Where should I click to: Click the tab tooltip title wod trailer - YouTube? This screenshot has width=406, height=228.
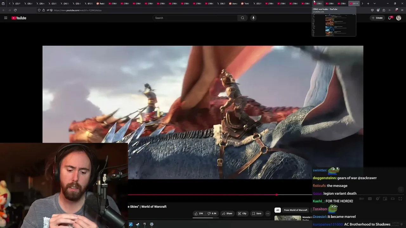point(325,9)
